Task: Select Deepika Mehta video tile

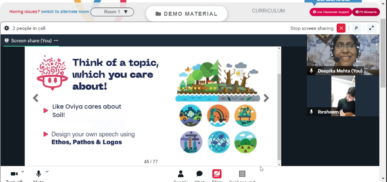Action: pos(343,54)
